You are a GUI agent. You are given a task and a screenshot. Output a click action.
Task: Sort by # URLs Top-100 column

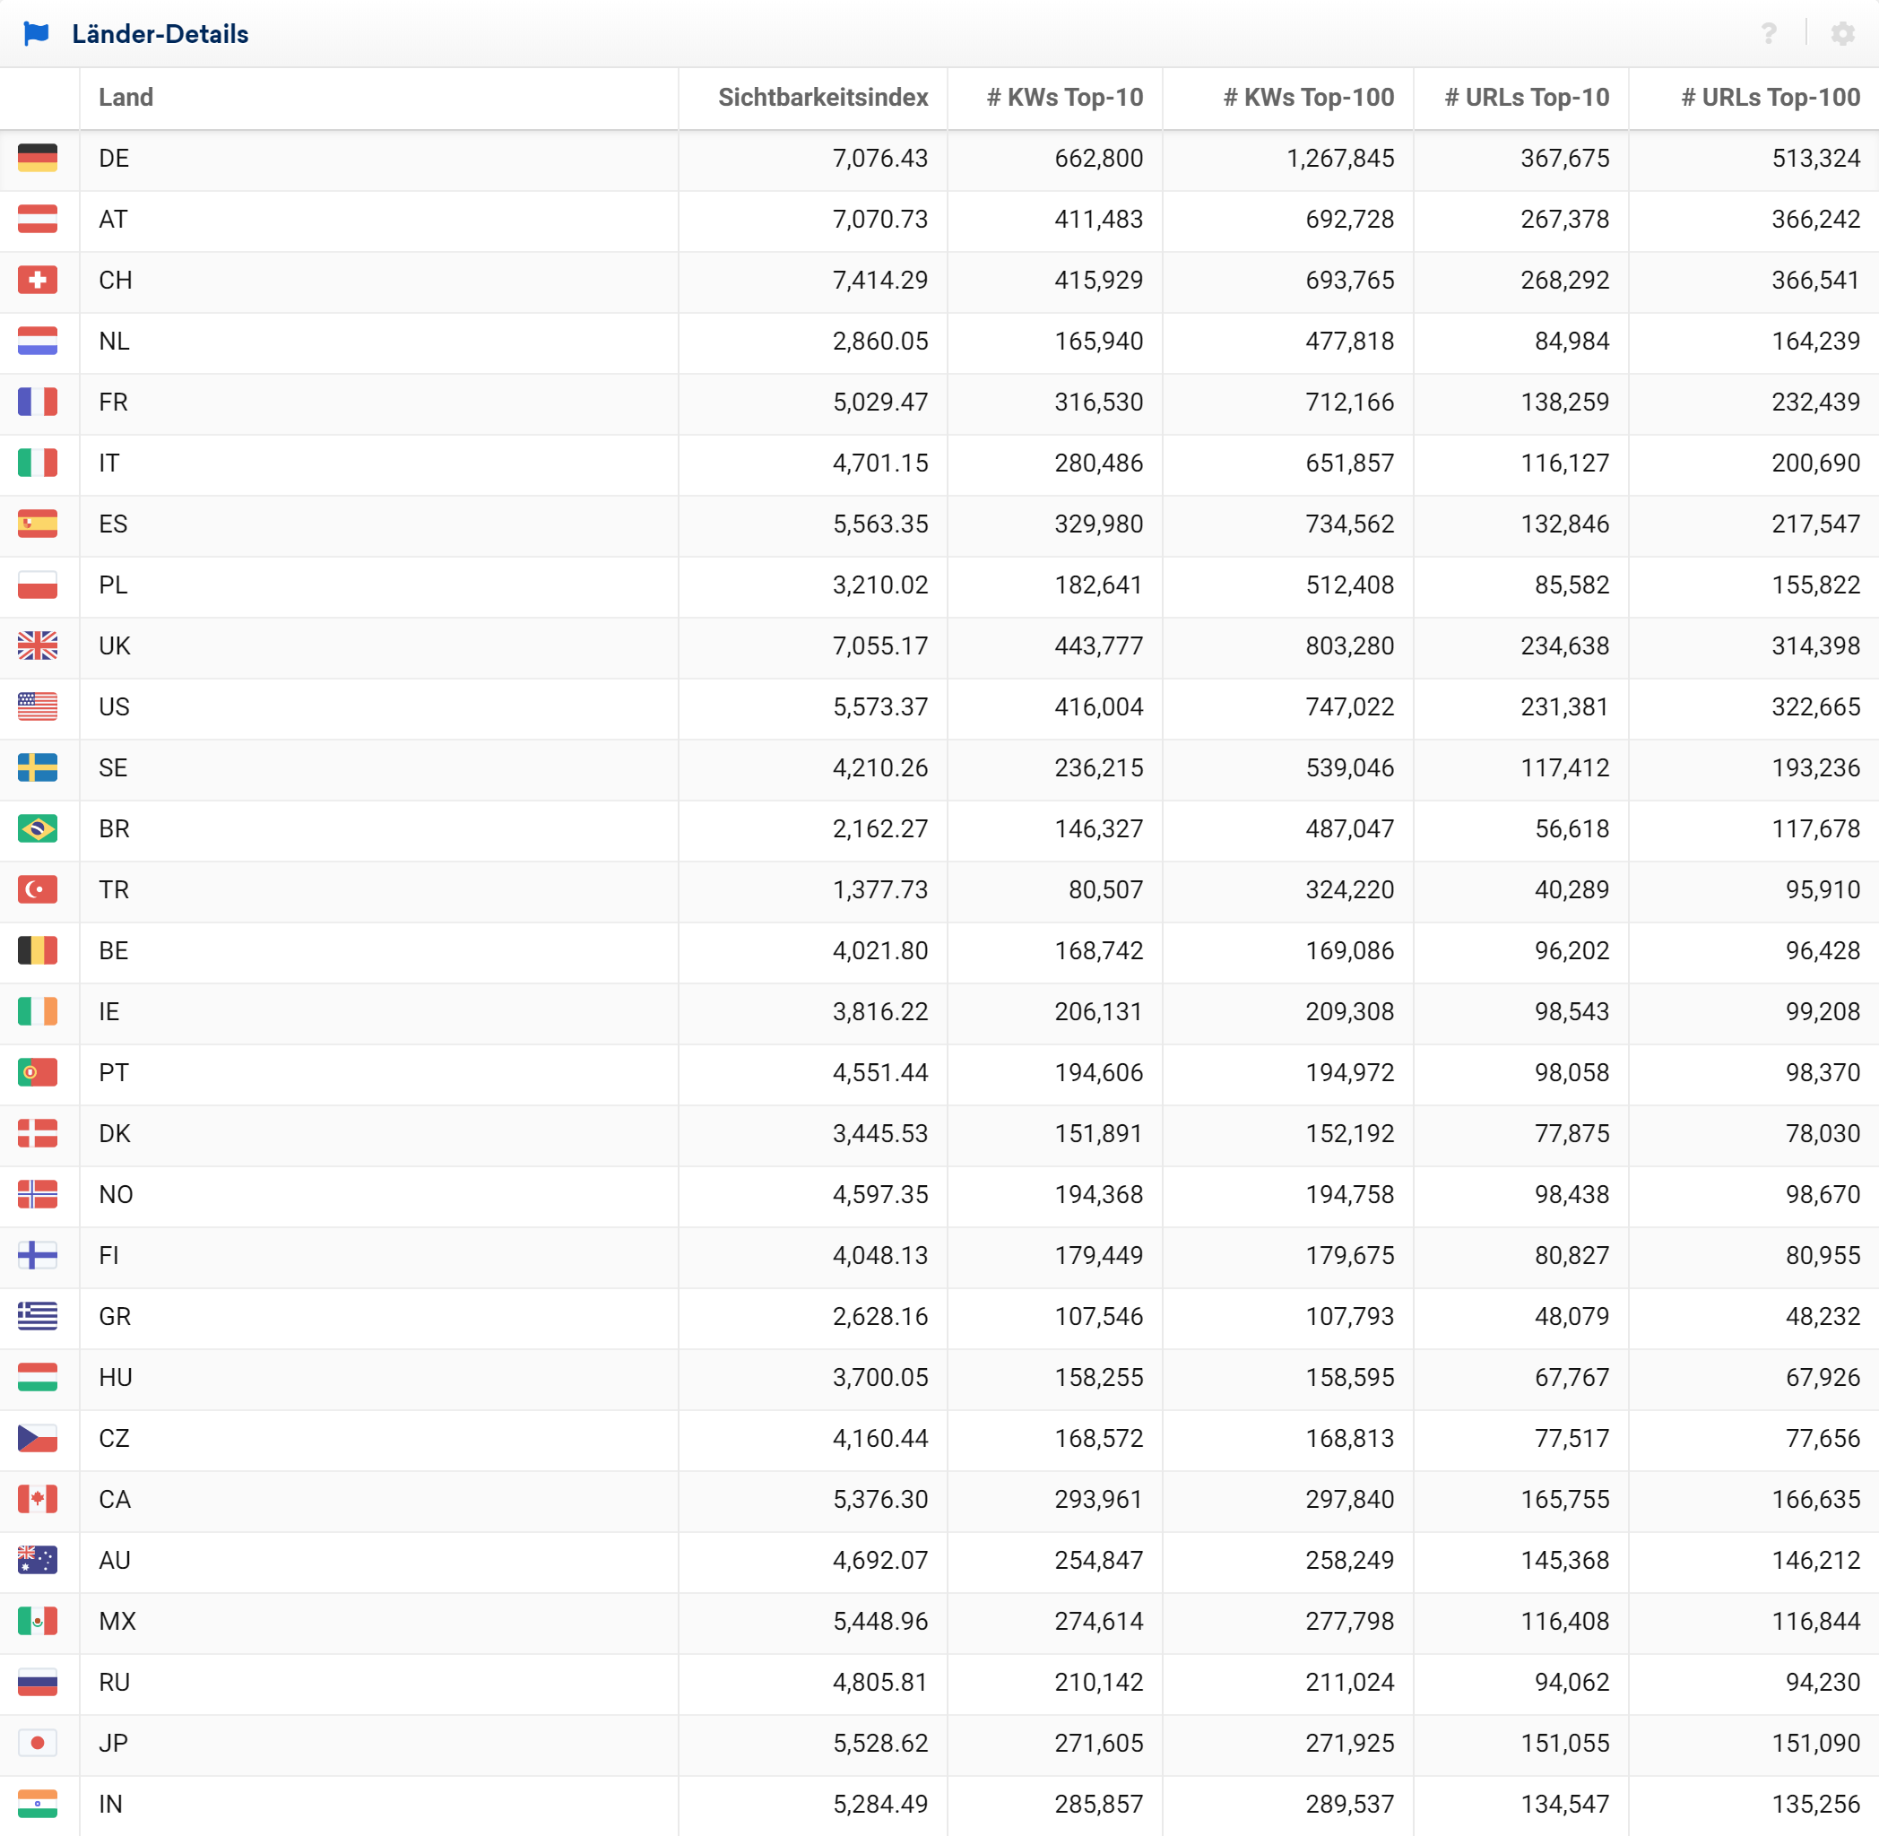click(x=1770, y=98)
